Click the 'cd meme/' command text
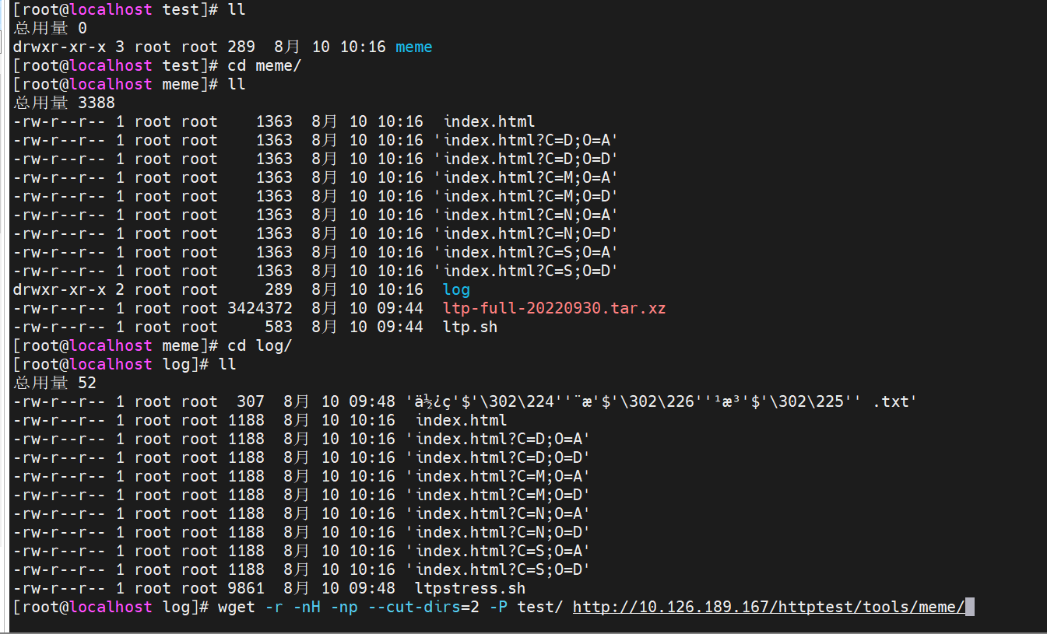Viewport: 1047px width, 634px height. (x=264, y=65)
